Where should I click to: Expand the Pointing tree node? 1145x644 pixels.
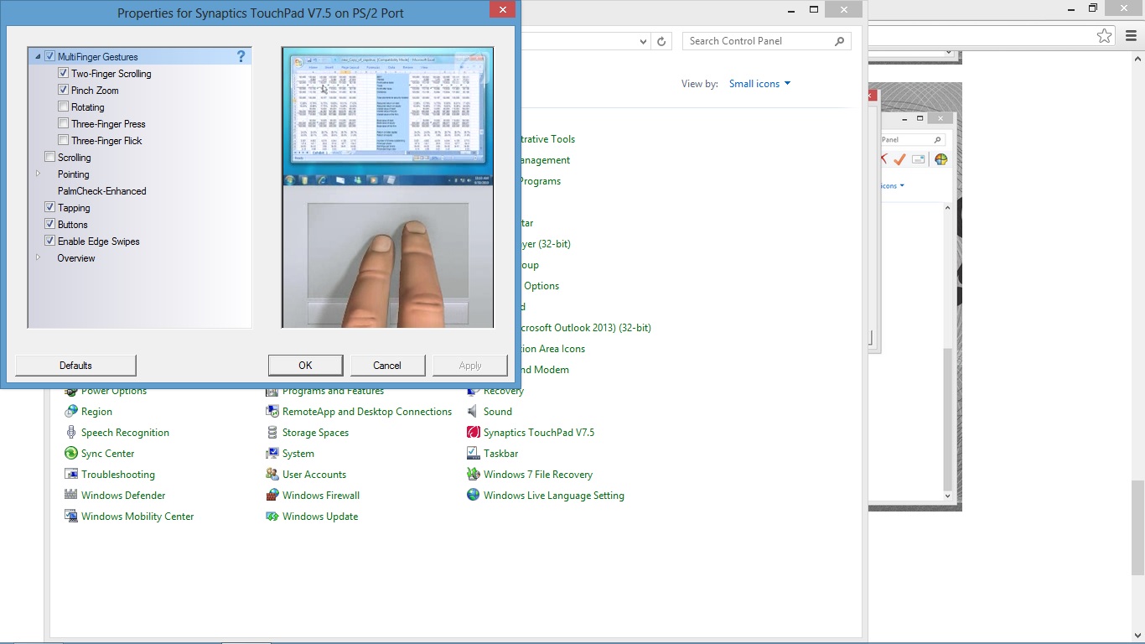click(x=39, y=174)
